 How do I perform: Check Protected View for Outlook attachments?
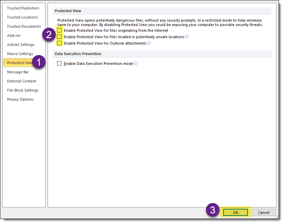[59, 43]
